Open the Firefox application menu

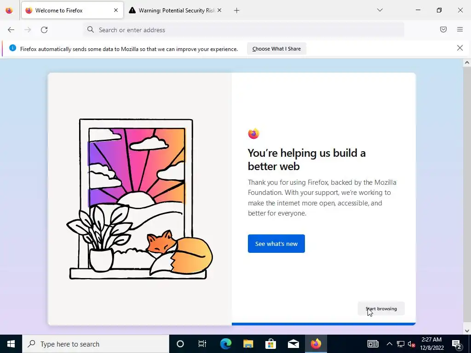tap(460, 29)
